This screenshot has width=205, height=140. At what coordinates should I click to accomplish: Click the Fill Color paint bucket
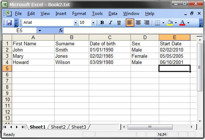point(170,23)
